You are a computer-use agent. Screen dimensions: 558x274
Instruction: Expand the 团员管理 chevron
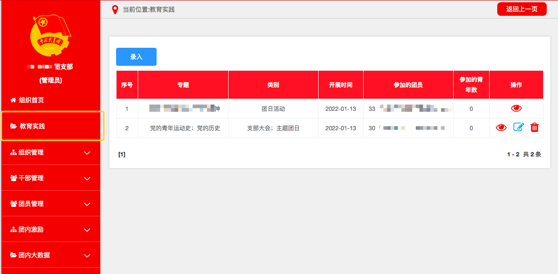[87, 204]
